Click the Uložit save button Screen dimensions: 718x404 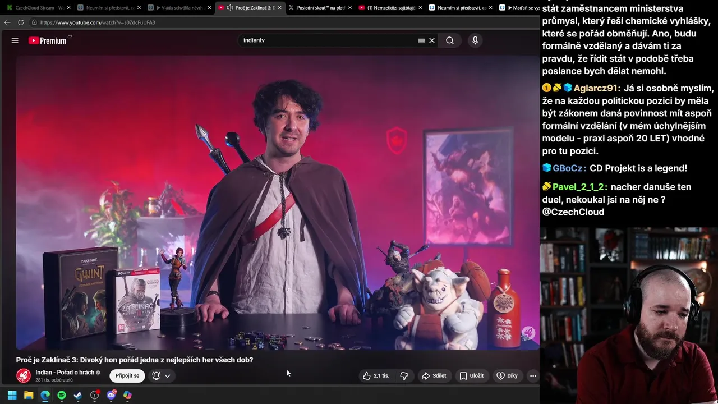(x=471, y=375)
